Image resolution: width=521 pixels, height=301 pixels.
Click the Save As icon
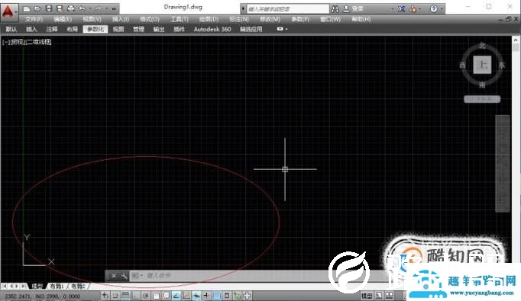coord(60,9)
